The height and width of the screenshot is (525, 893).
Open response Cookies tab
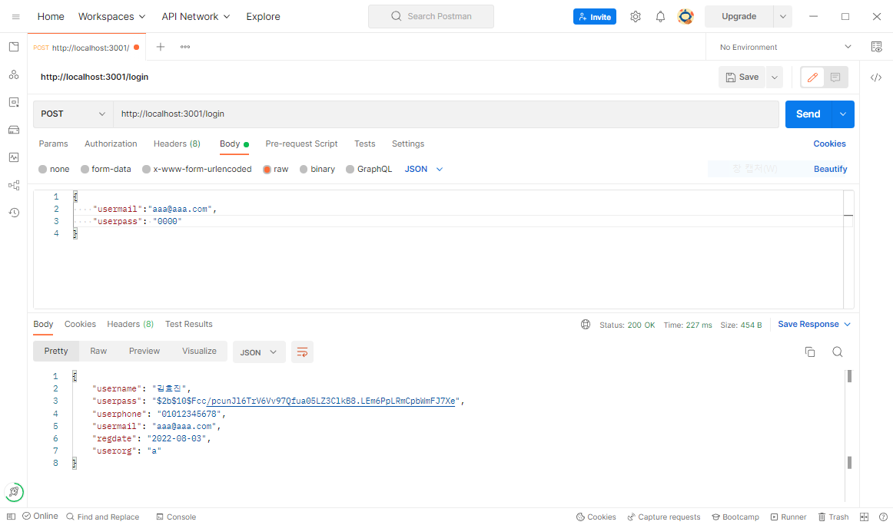[x=80, y=324]
